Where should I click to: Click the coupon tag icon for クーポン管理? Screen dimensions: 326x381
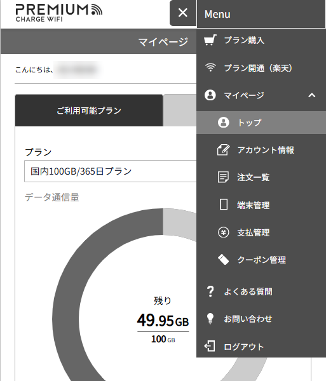224,260
